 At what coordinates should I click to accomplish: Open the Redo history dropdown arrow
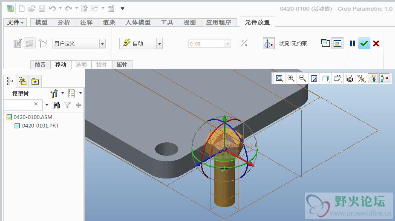tap(77, 8)
